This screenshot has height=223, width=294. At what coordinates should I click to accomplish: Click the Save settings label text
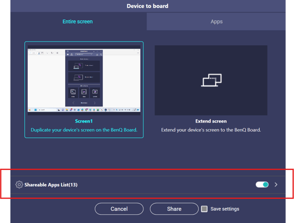(x=225, y=209)
